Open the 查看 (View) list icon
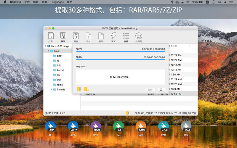This screenshot has height=148, width=237. (126, 36)
